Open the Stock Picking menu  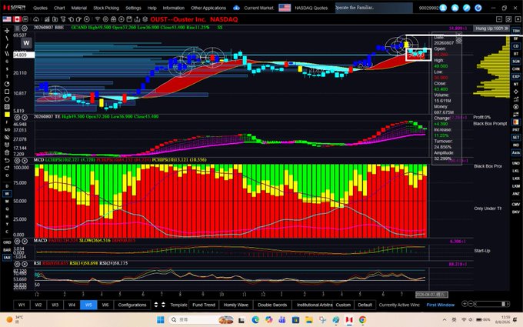coord(105,8)
